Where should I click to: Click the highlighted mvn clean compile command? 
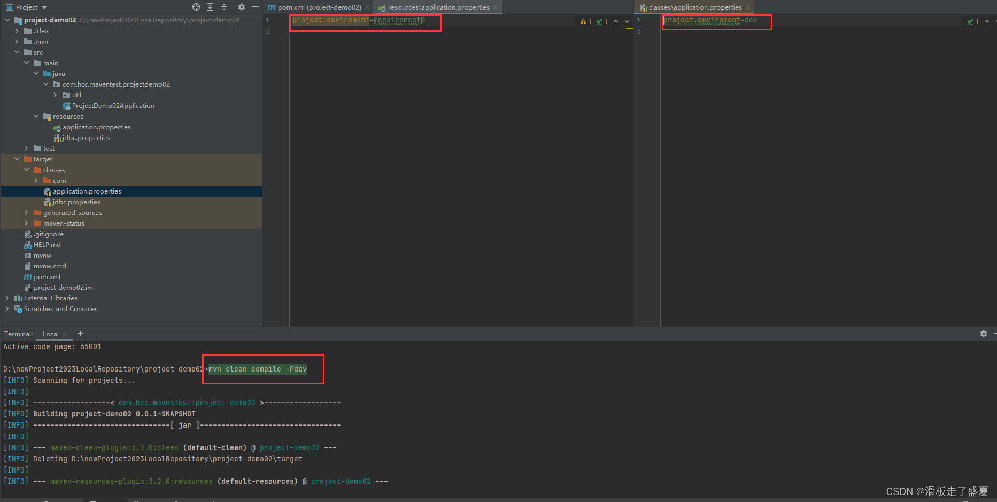point(257,369)
